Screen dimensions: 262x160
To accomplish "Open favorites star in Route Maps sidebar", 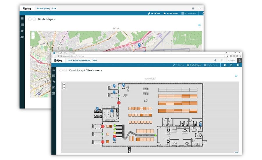I will (x=22, y=31).
